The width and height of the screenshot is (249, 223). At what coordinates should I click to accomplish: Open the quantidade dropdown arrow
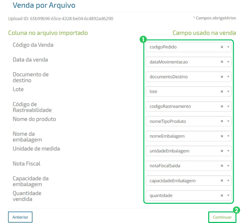coord(228,196)
